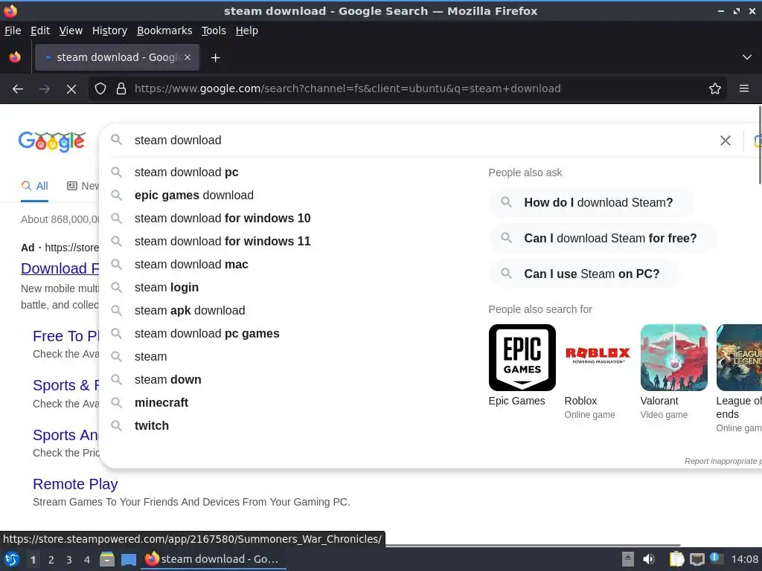Activate the Firefox window taskbar button

tap(214, 559)
